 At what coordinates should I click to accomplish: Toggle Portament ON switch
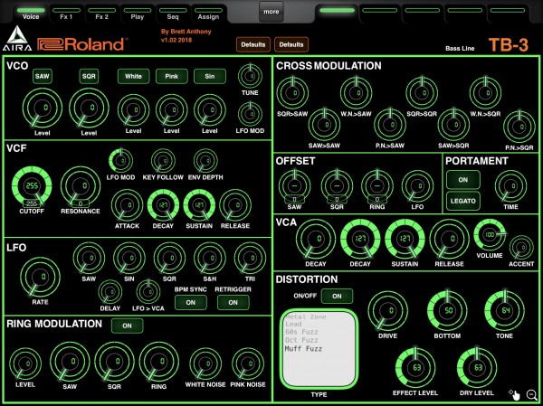click(x=463, y=180)
